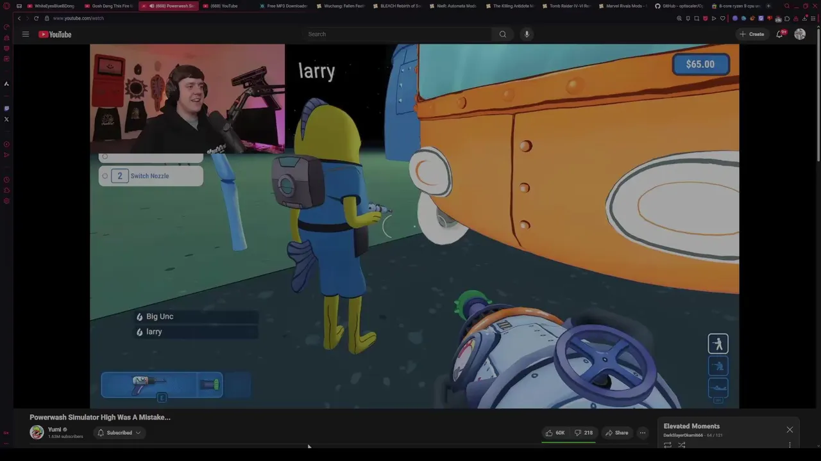Screen dimensions: 821x461
Task: Click the heart bookmark icon in the address bar
Action: pos(723,19)
